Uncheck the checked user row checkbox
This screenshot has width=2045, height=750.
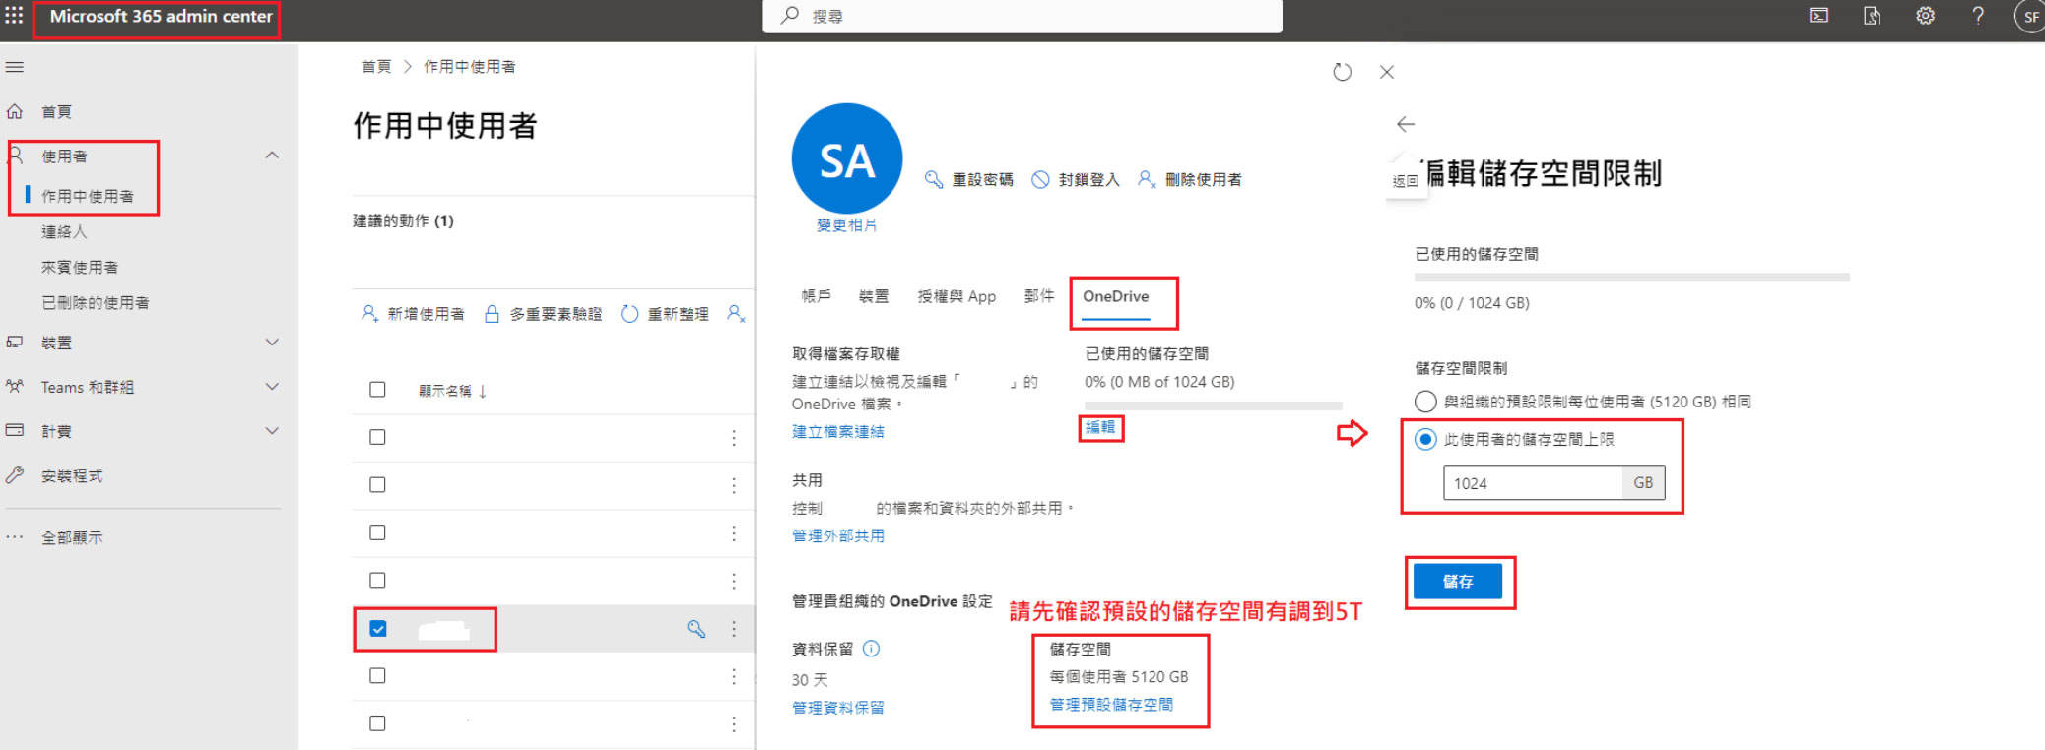pyautogui.click(x=378, y=628)
